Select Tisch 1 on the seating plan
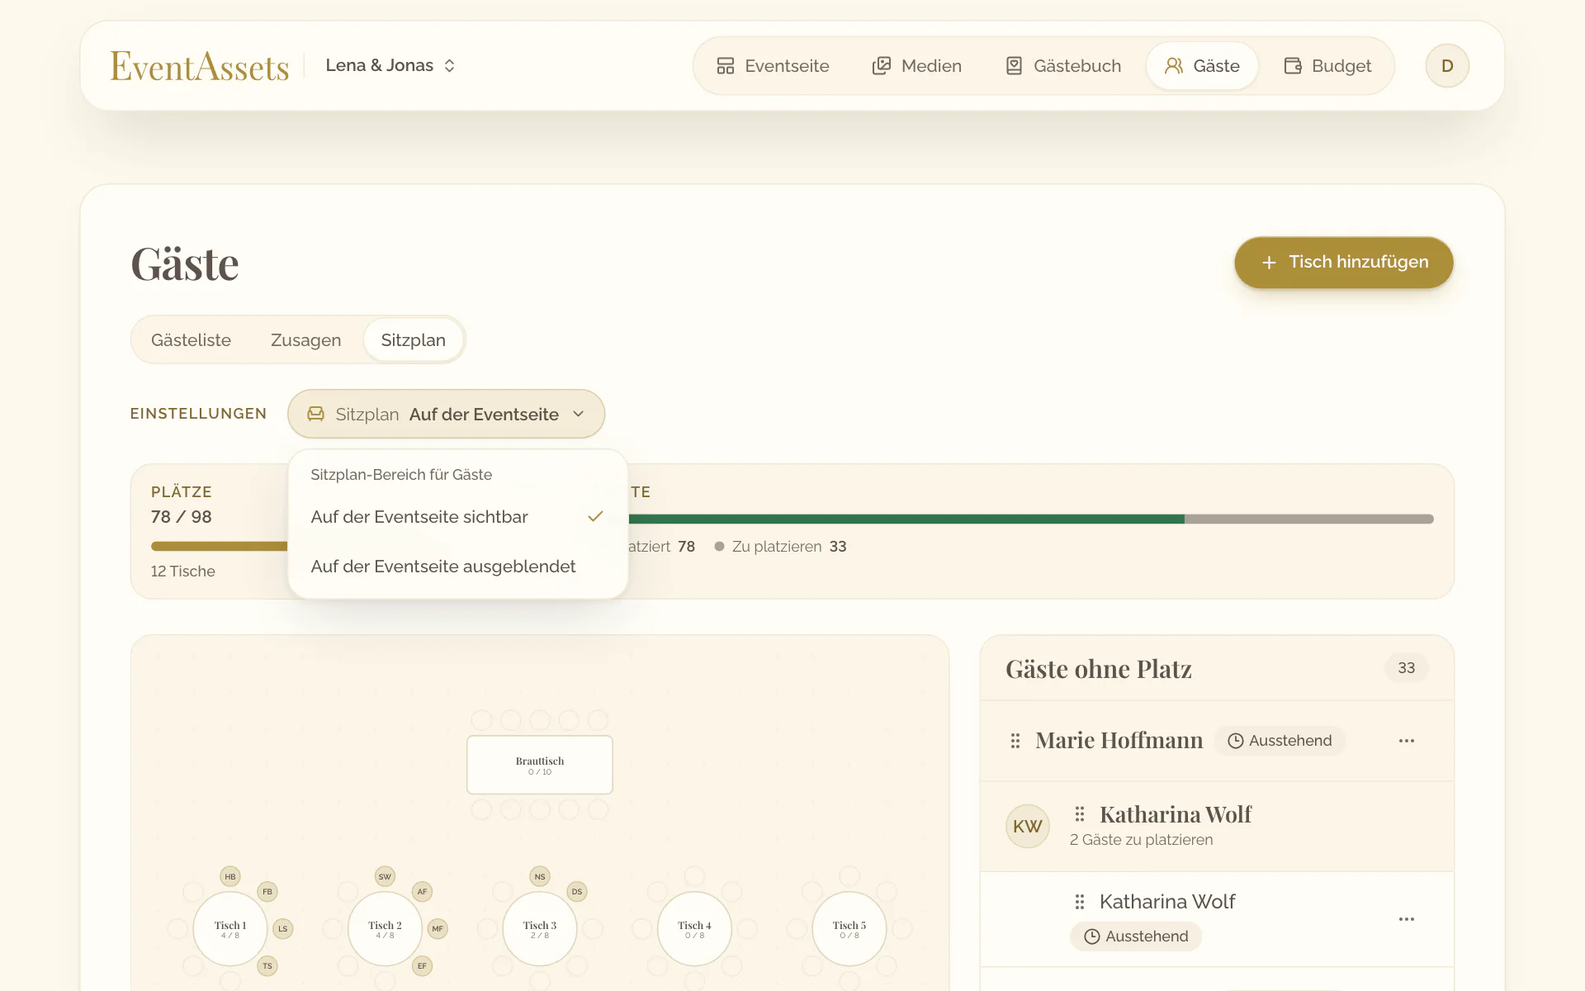The height and width of the screenshot is (991, 1585). [230, 929]
